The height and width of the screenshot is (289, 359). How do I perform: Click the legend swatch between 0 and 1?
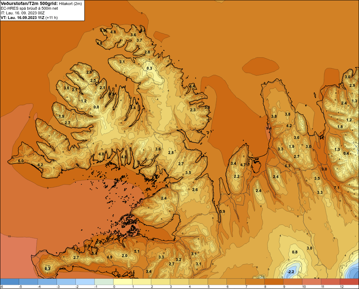[x=123, y=282]
